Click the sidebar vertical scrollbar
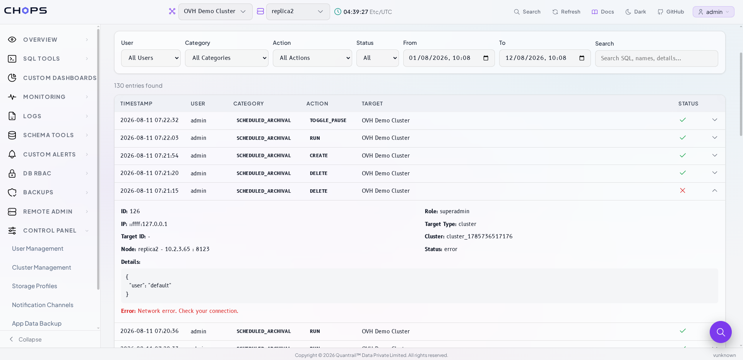Viewport: 743px width, 360px height. pos(98,158)
